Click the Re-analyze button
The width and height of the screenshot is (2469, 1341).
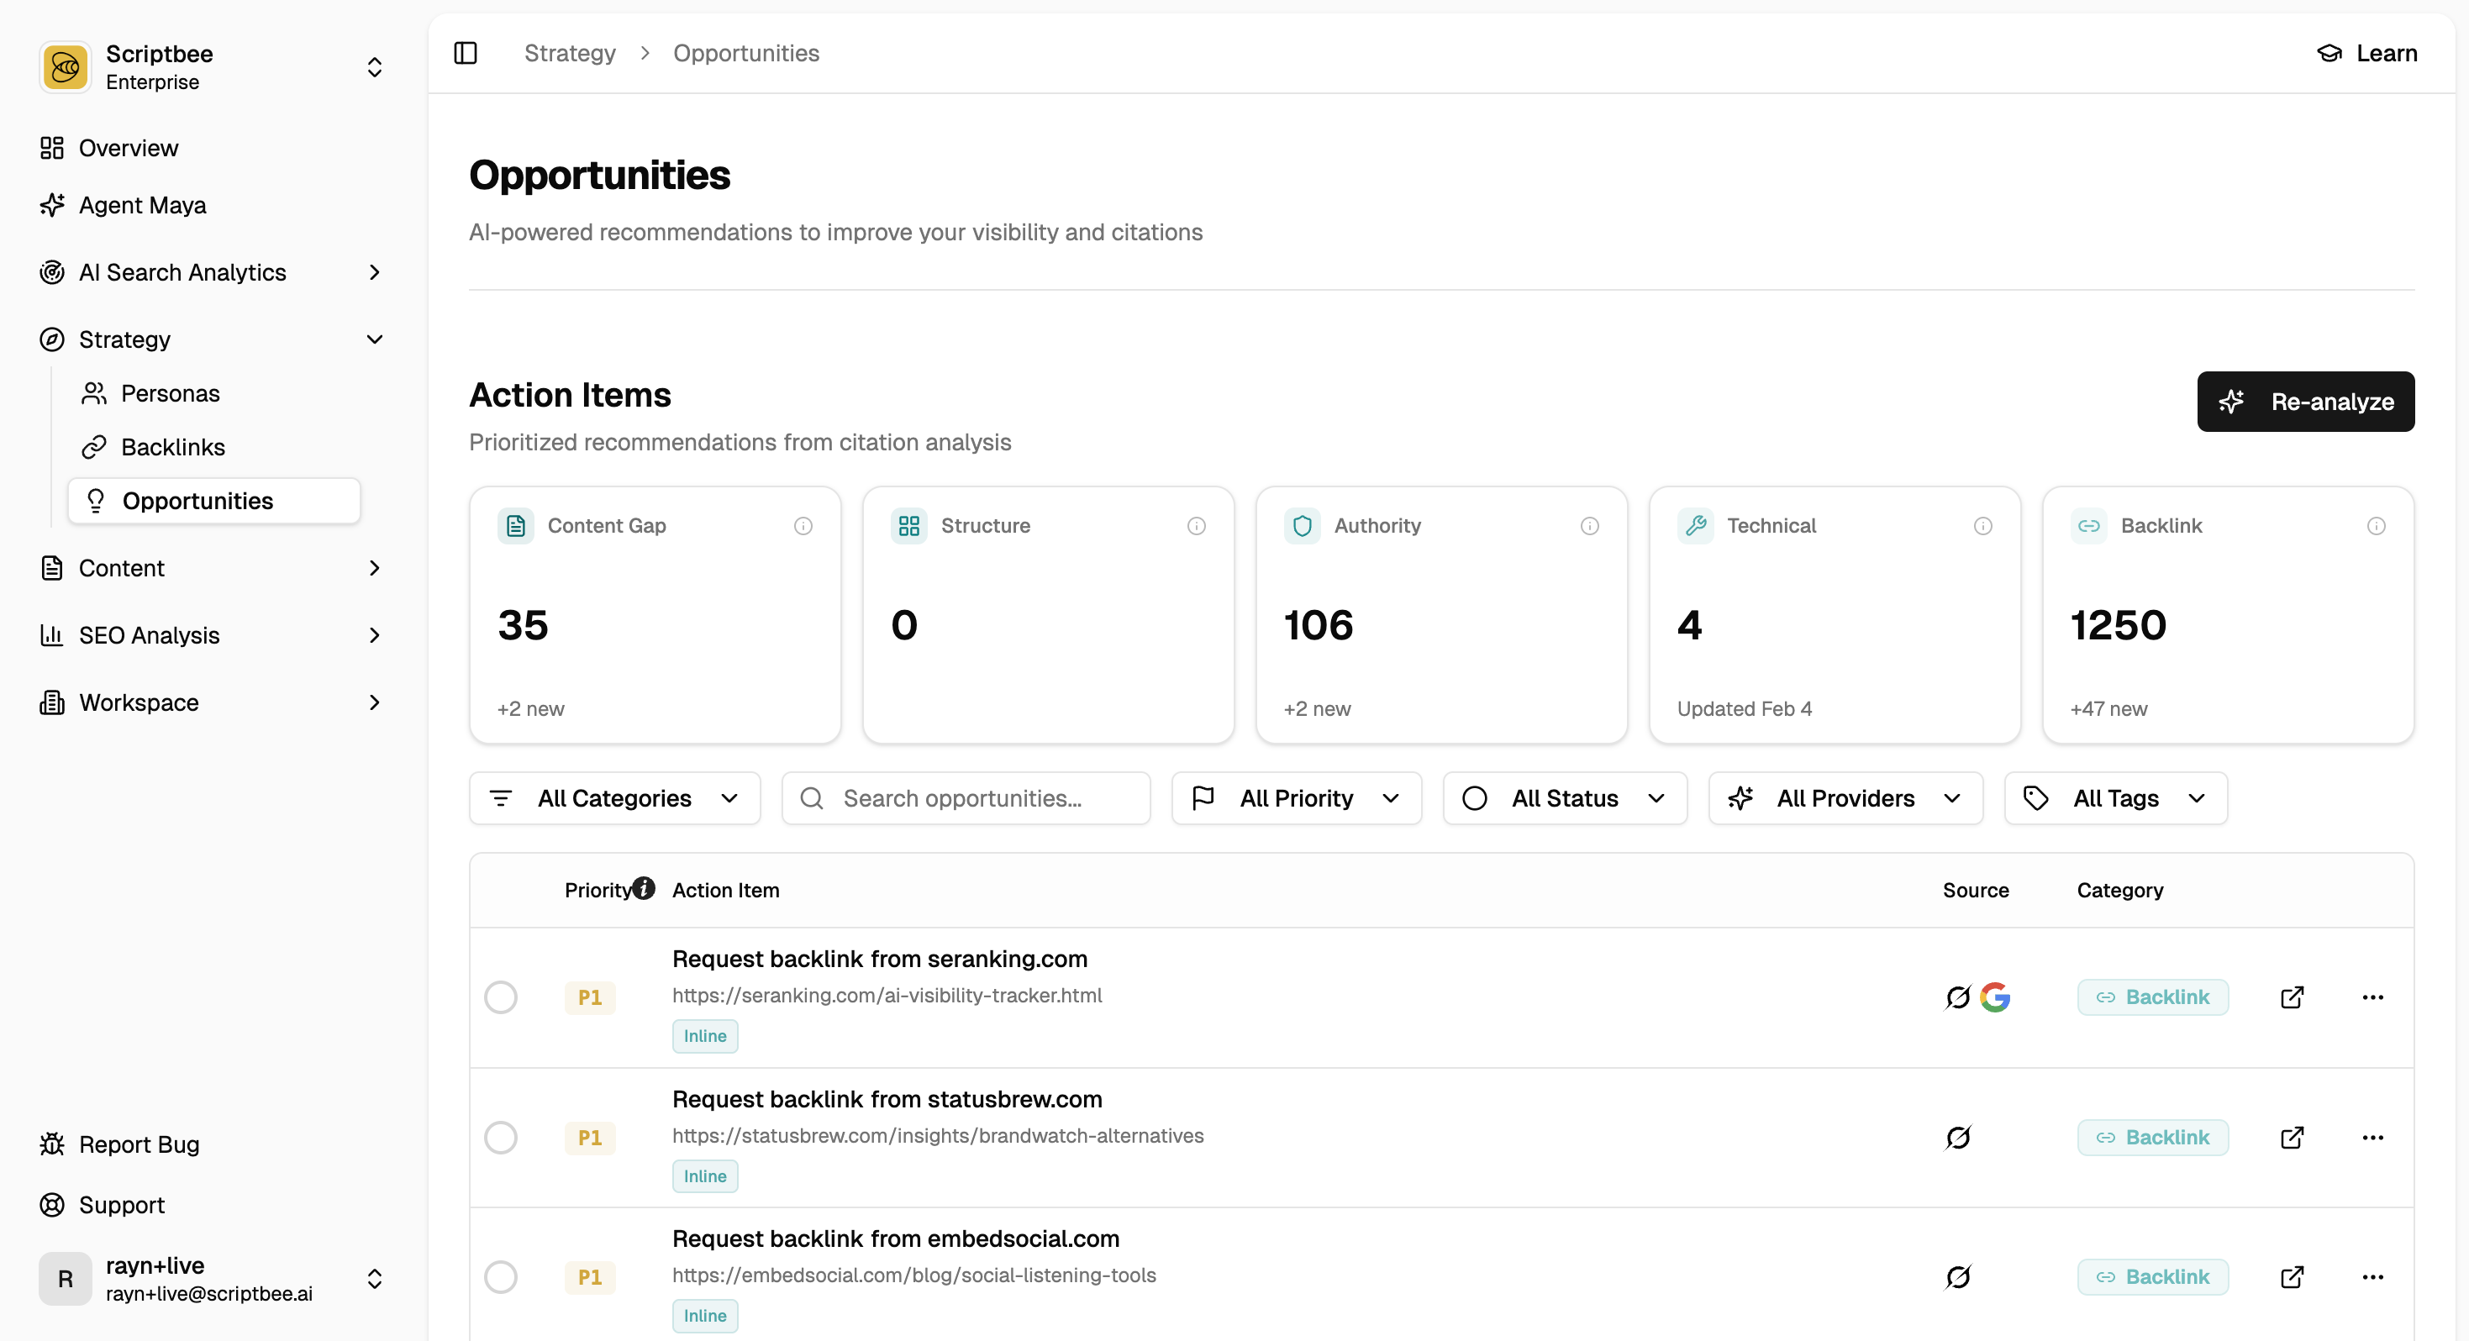pos(2305,402)
